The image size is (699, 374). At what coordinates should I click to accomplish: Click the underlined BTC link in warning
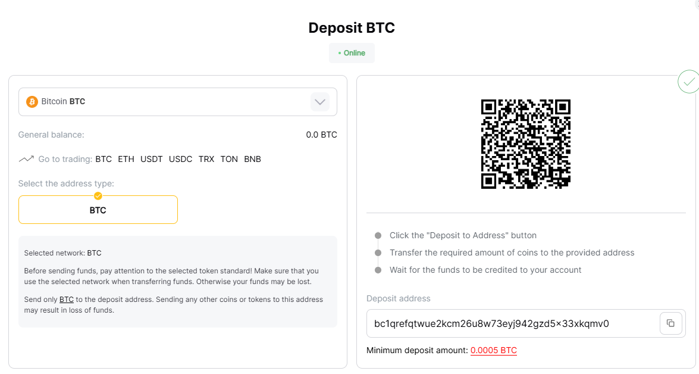click(67, 300)
